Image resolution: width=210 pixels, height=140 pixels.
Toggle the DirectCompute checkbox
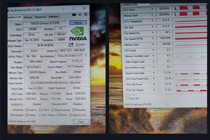[53, 110]
